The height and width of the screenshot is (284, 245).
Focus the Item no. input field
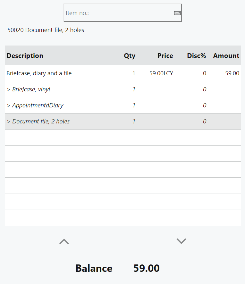[119, 13]
